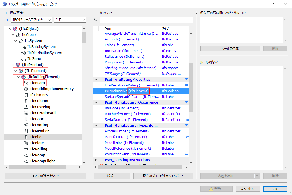Click the IfcCurtainWall icon
This screenshot has width=292, height=195.
pyautogui.click(x=26, y=113)
